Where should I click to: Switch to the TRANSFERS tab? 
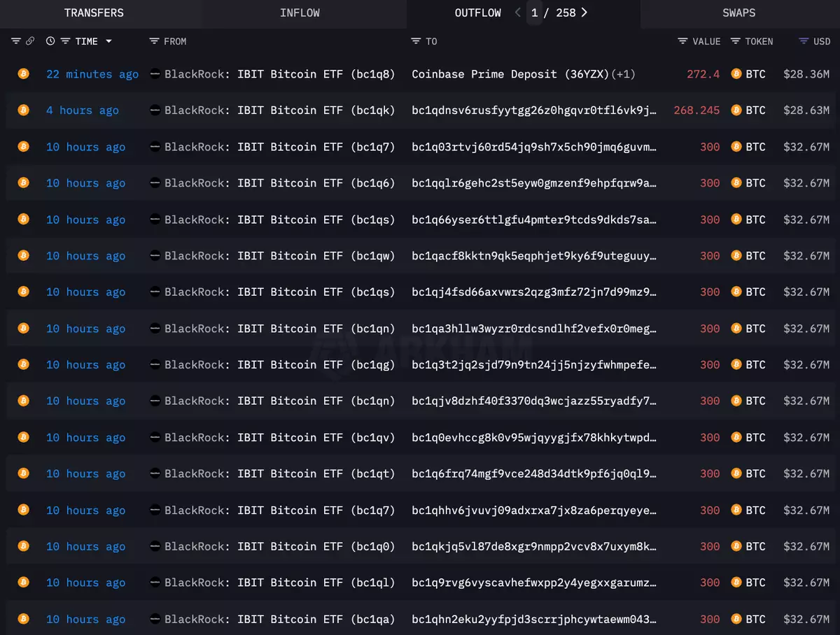coord(94,13)
